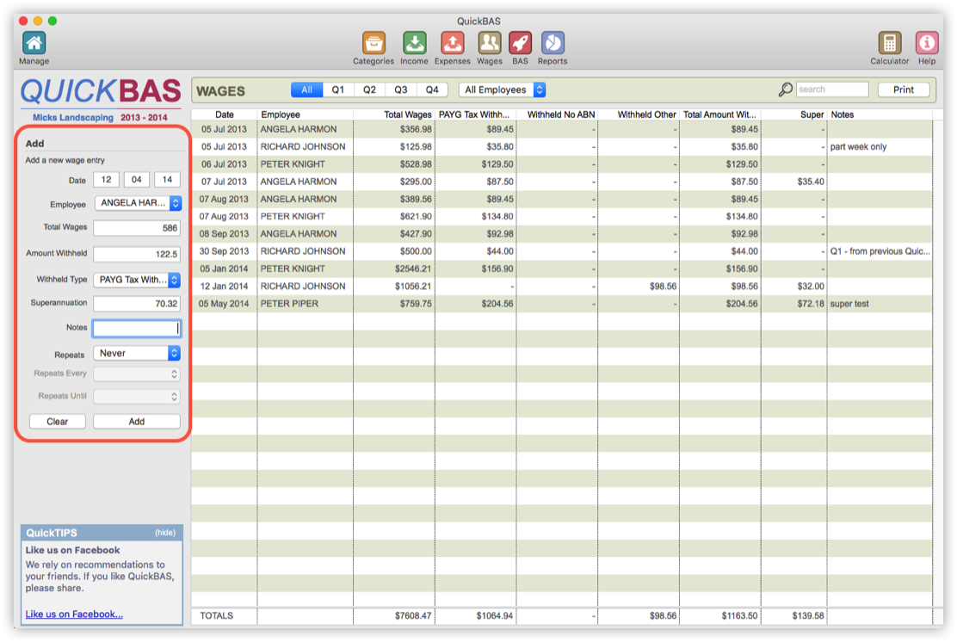Follow the Like us on Facebook link
The image size is (957, 642).
(74, 614)
